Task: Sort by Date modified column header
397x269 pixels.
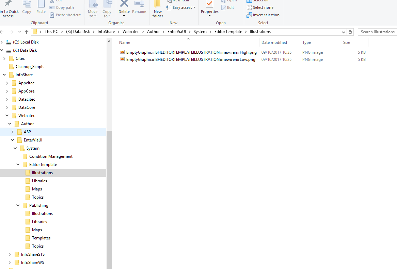Action: (x=274, y=43)
